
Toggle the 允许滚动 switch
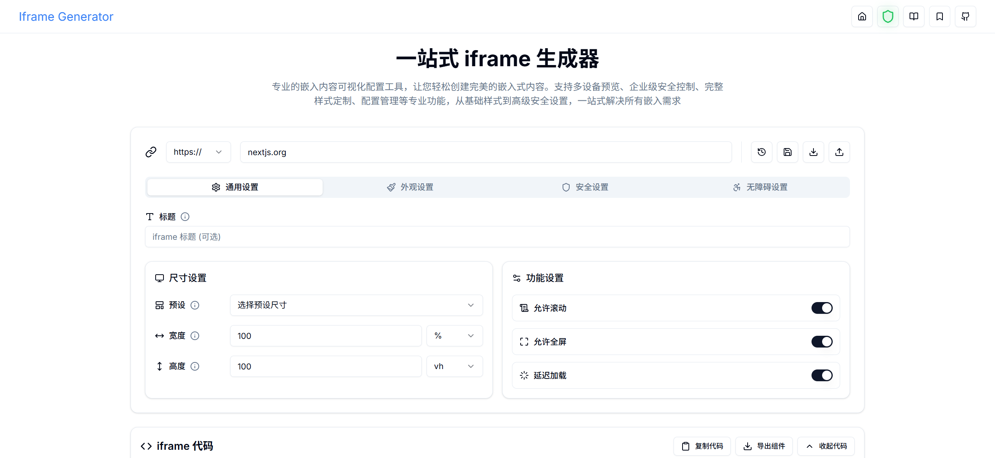pyautogui.click(x=822, y=308)
